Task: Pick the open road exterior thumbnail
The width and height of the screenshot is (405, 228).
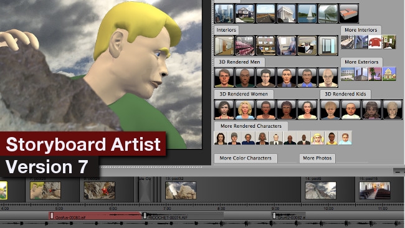Action: pos(265,14)
